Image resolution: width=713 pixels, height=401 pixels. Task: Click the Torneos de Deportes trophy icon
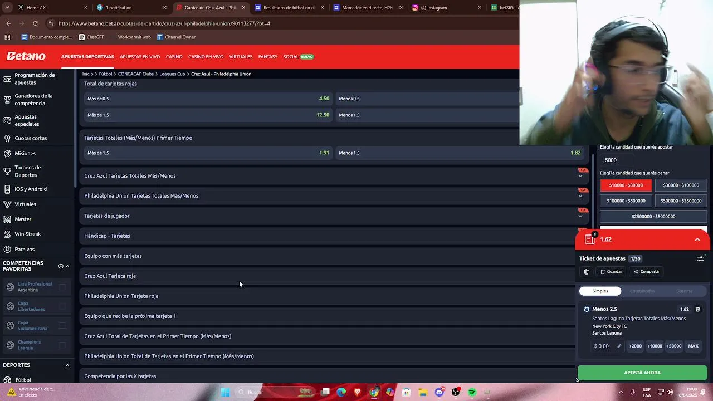(7, 171)
